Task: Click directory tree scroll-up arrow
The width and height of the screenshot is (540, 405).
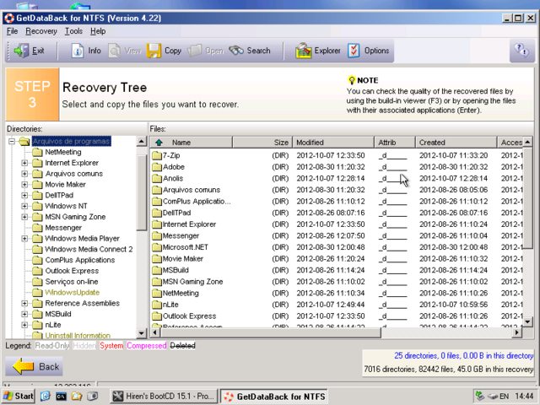Action: tap(142, 141)
